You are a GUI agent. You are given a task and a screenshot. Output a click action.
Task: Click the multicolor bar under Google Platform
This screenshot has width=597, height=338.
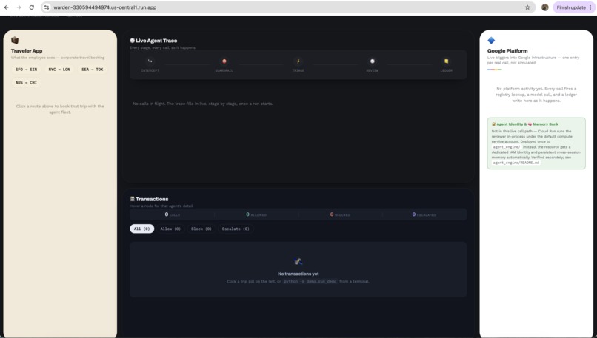pyautogui.click(x=495, y=70)
